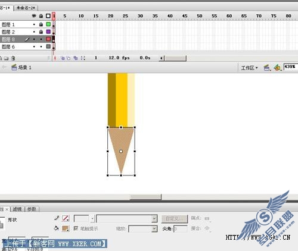Open the 接合 join style menu
This screenshot has height=251, width=298.
(x=207, y=228)
